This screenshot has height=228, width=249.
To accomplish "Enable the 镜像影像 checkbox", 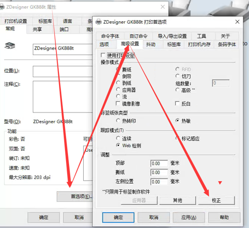I will point(118,103).
